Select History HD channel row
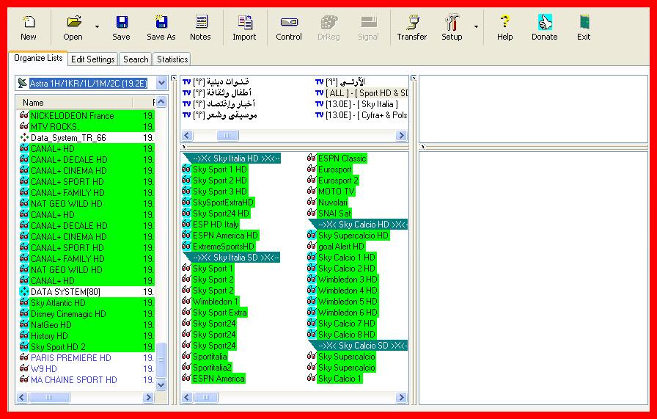 tap(87, 336)
